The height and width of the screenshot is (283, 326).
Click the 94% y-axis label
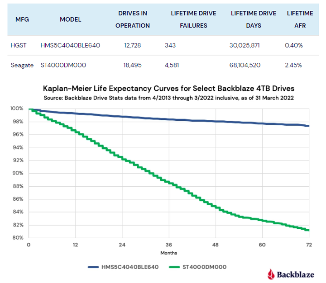(18, 148)
